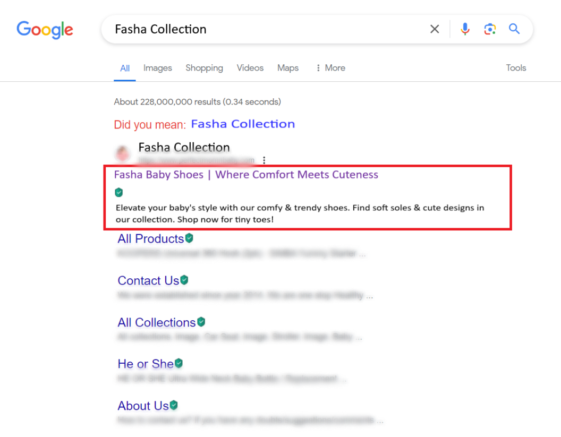Switch to the Shopping tab
Image resolution: width=561 pixels, height=437 pixels.
coord(204,68)
